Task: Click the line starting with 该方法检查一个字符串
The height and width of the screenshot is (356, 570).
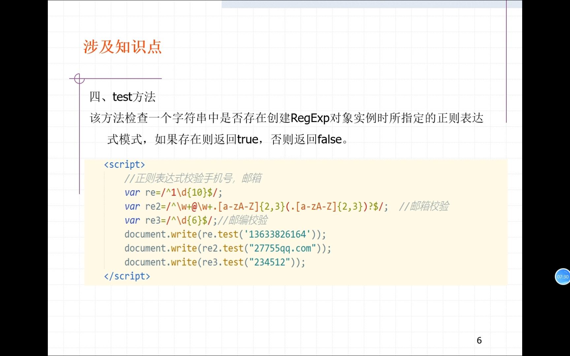Action: (x=287, y=118)
